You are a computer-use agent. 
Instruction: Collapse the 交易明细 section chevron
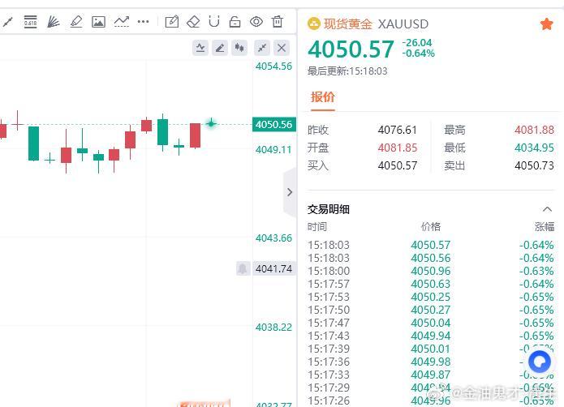(547, 209)
